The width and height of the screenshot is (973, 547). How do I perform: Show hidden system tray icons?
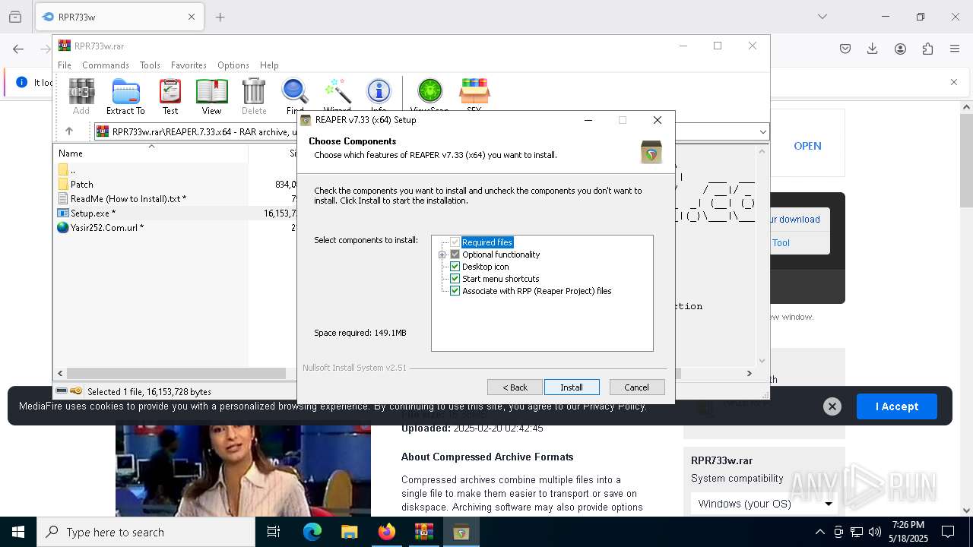pyautogui.click(x=819, y=532)
